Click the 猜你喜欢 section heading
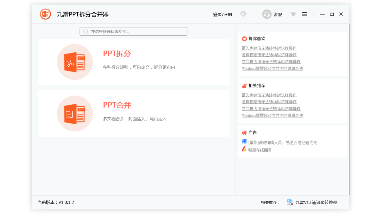The height and width of the screenshot is (214, 381). coord(257,39)
